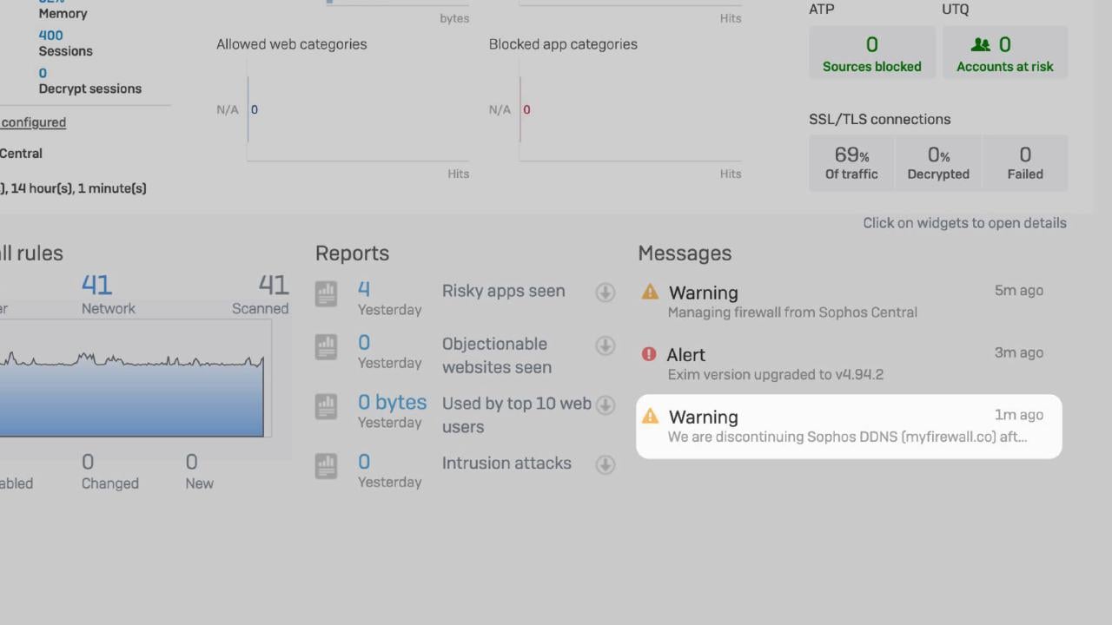
Task: Open the ATP Sources blocked widget
Action: tap(871, 53)
